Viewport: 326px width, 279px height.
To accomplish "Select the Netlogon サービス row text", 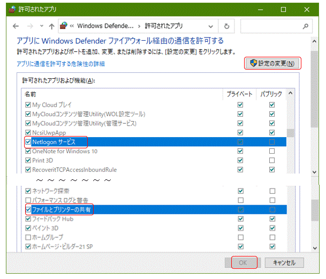I will [54, 142].
